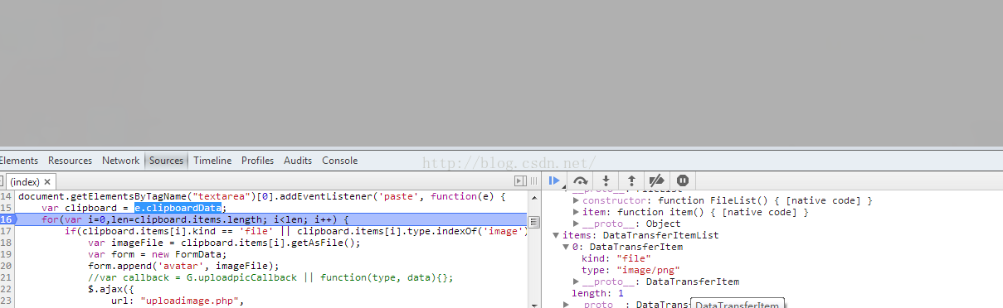Step into the next function call
1003x308 pixels.
(x=606, y=180)
